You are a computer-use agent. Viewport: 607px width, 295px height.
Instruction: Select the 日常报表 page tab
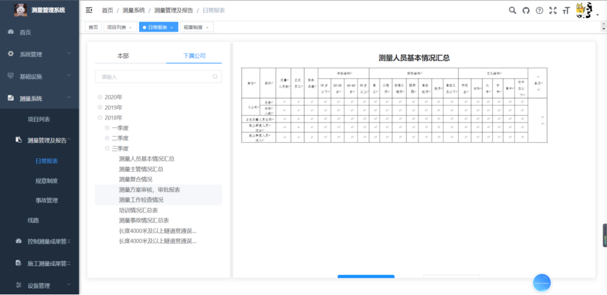click(x=158, y=27)
